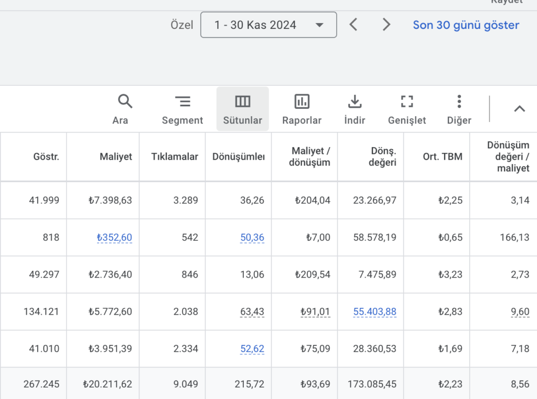Click the 50,36 conversions value

point(252,238)
